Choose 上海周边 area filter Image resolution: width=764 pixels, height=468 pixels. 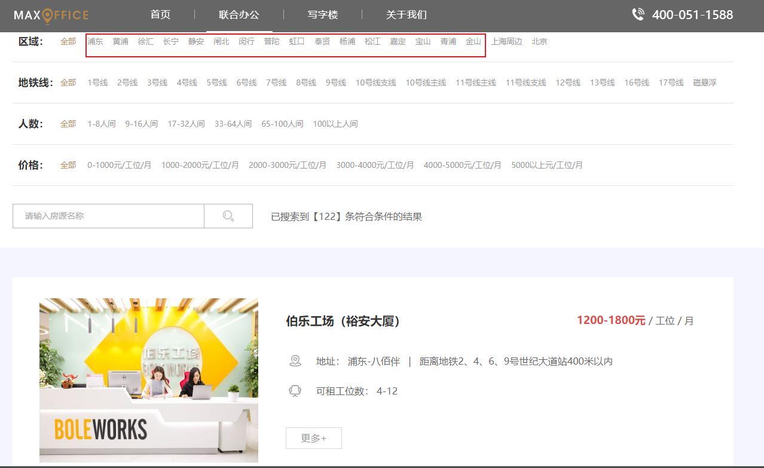click(x=507, y=41)
